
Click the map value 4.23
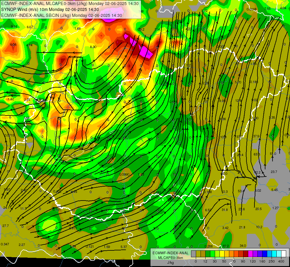click(189, 29)
